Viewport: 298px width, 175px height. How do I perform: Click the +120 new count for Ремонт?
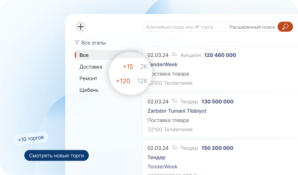pos(123,81)
